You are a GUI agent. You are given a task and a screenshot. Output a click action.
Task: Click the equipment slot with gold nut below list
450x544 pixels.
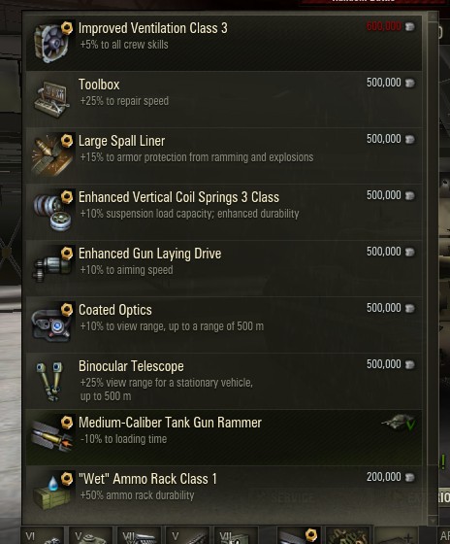click(299, 535)
